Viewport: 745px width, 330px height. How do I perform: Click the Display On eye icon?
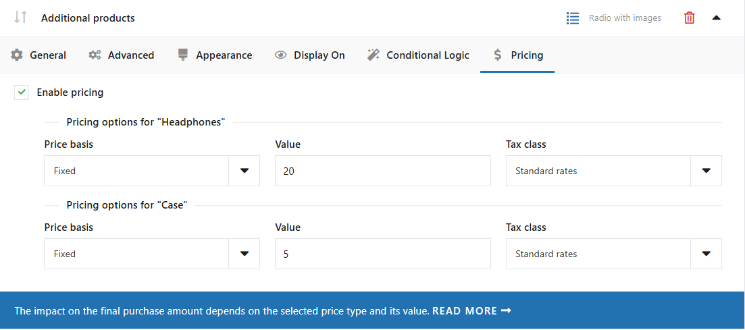click(x=281, y=55)
